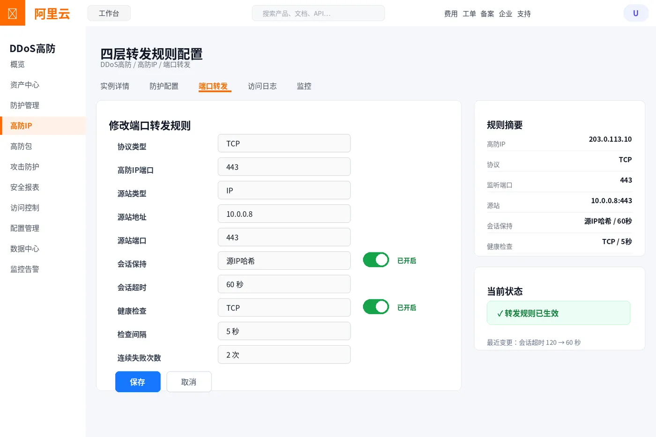Toggle the 健康检查 switch off
The width and height of the screenshot is (656, 437).
(376, 307)
